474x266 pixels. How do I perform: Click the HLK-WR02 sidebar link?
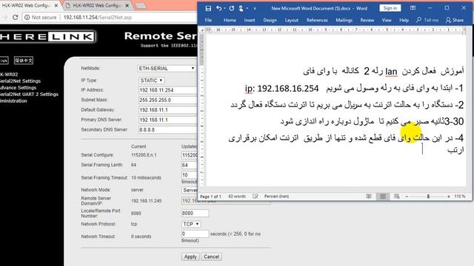(x=9, y=75)
